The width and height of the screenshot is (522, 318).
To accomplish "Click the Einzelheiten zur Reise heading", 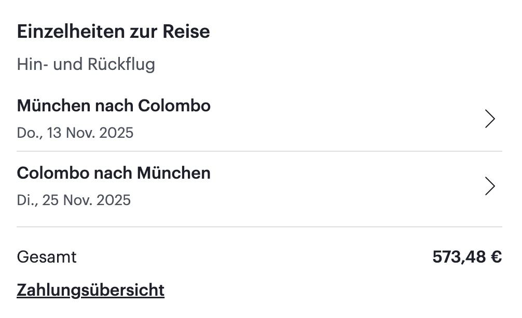I will point(113,32).
